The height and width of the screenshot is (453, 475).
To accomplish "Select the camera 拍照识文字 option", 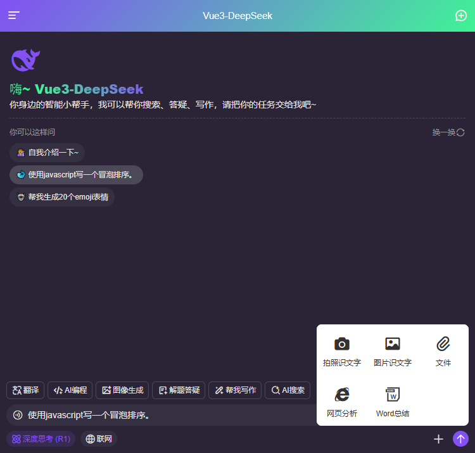I will (x=342, y=352).
